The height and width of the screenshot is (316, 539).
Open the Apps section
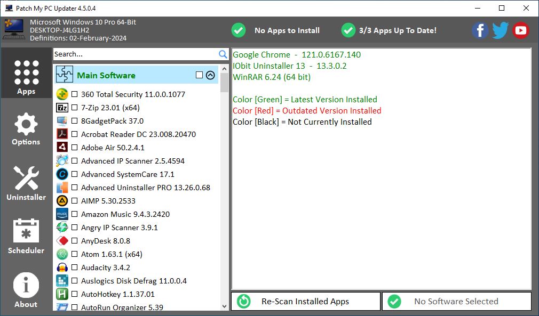(x=26, y=73)
